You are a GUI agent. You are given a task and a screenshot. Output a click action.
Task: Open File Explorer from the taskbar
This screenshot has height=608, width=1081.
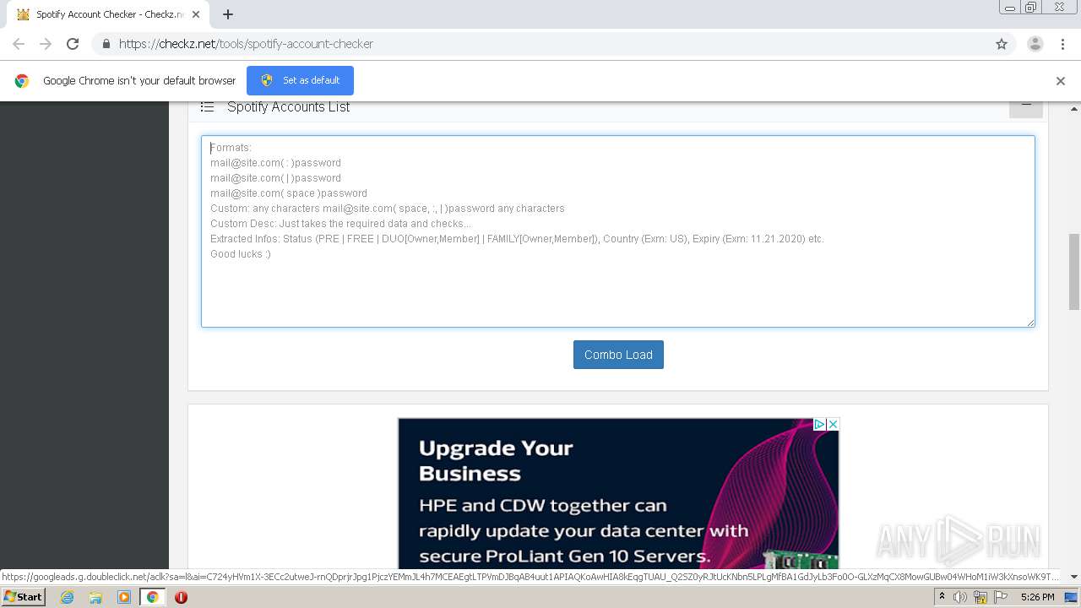coord(95,597)
